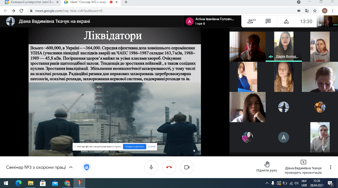The height and width of the screenshot is (188, 338).
Task: Toggle the microphone button
Action: coord(151,167)
